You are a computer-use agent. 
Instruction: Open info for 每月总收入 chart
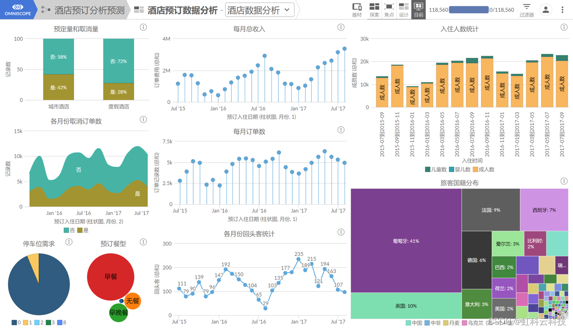pos(341,28)
